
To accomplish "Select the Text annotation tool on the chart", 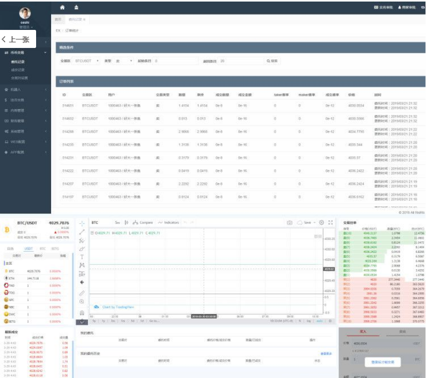I will pyautogui.click(x=82, y=256).
